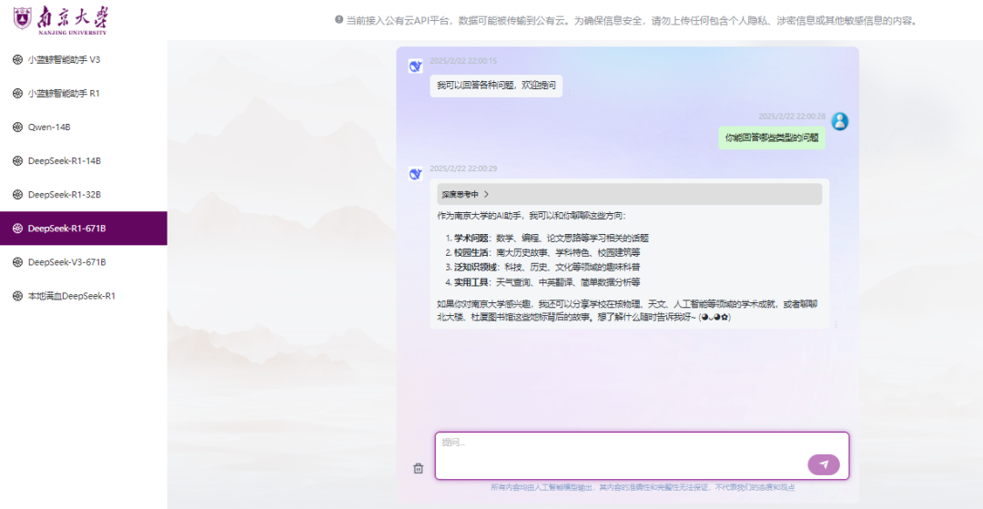Viewport: 983px width, 509px height.
Task: Open the DeepSeek-V3-671B model
Action: [84, 262]
